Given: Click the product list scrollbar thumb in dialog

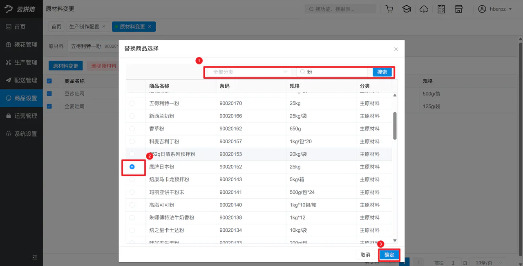Looking at the screenshot, I should (x=395, y=126).
